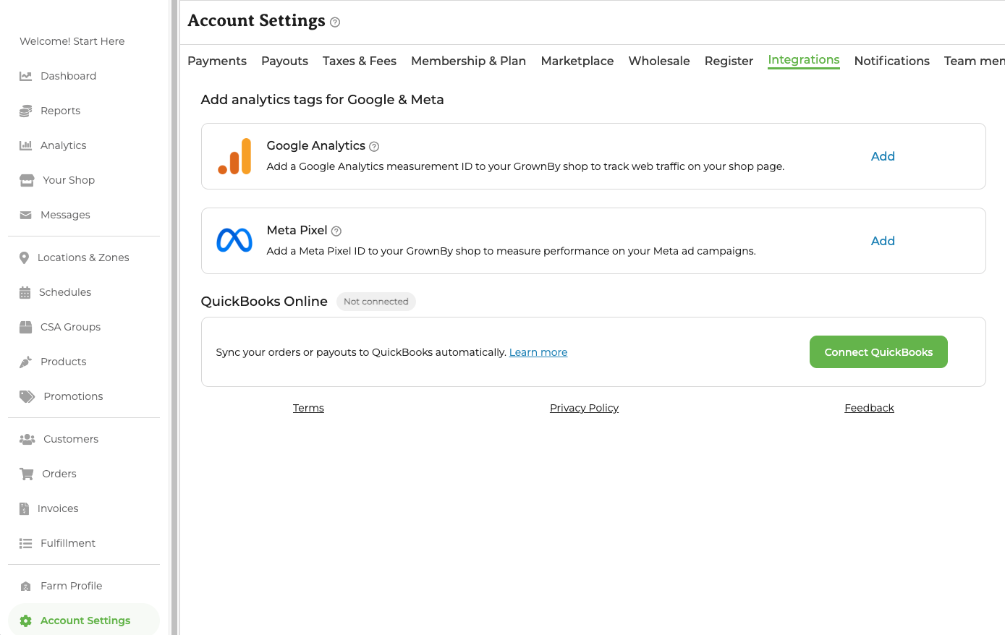The height and width of the screenshot is (635, 1005).
Task: Click the Analytics bar chart icon
Action: pos(25,145)
